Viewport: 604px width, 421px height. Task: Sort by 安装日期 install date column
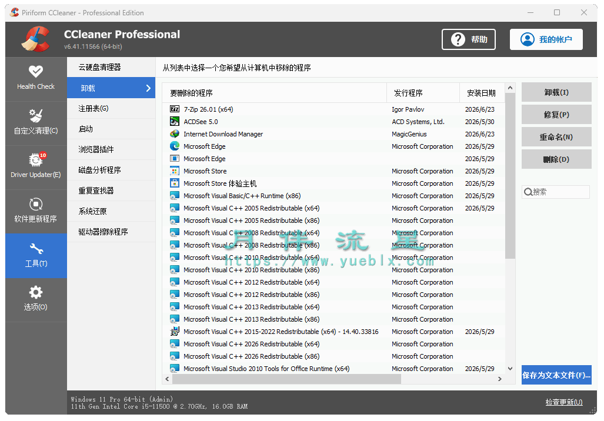(482, 93)
